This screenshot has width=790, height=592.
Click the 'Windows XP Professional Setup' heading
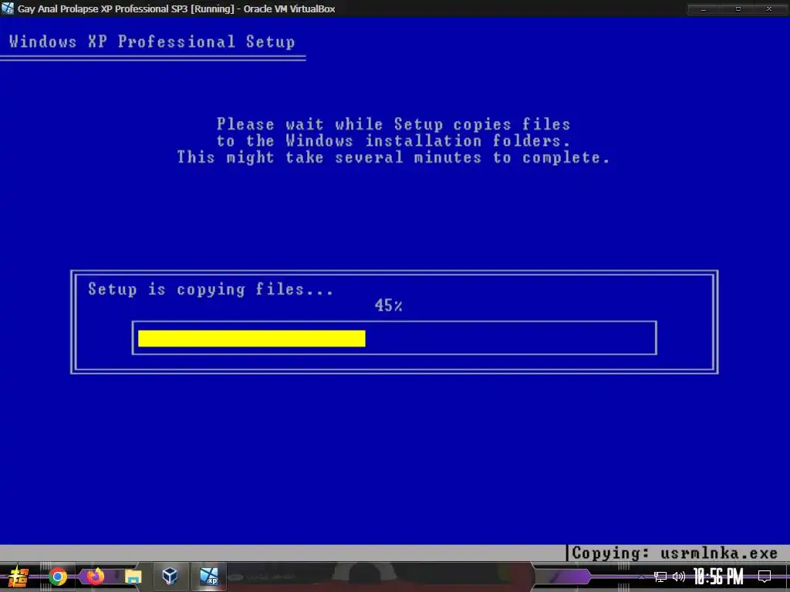pos(152,42)
